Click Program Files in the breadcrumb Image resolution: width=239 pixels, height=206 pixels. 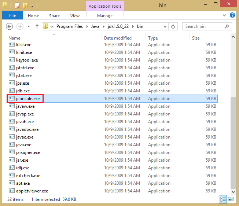coord(70,26)
